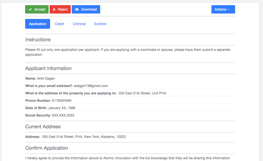
Task: Click the property address Unit PHA value
Action: click(x=142, y=93)
